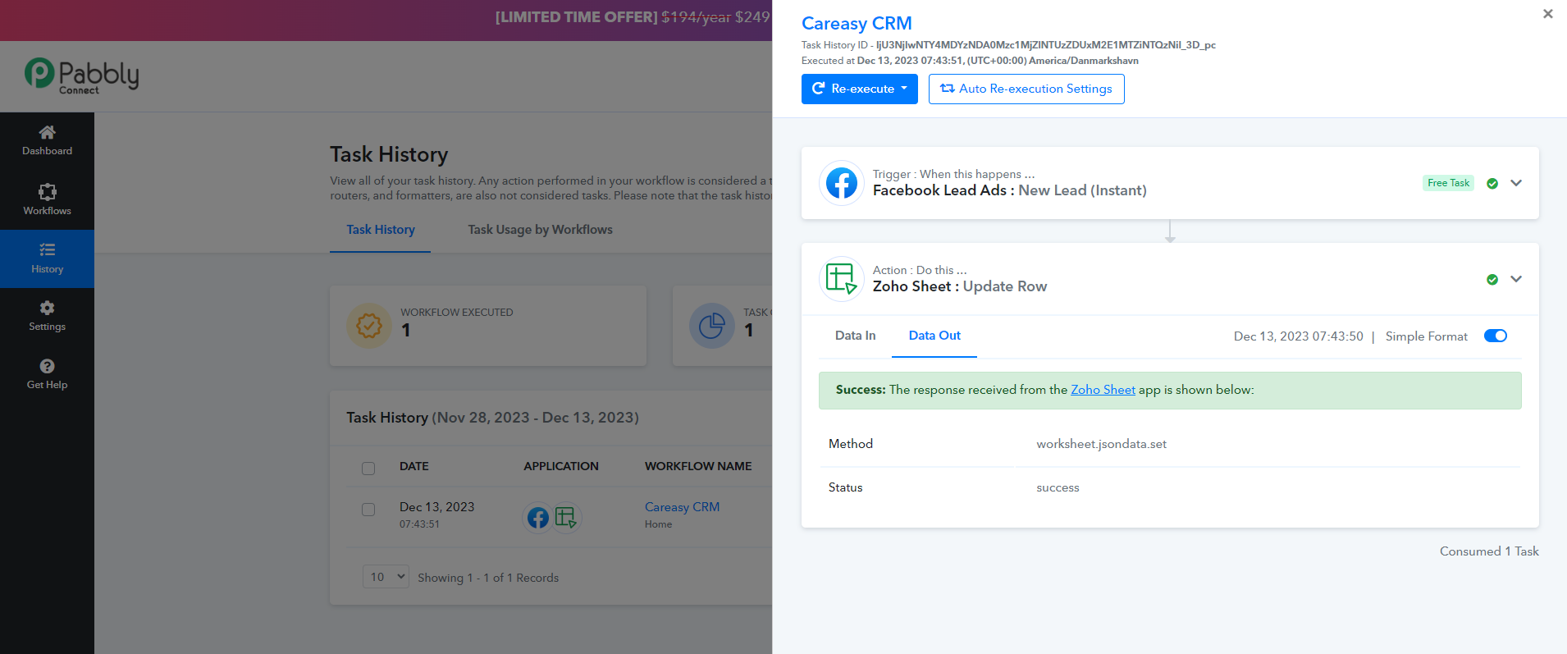Click green success check on Facebook trigger
Image resolution: width=1567 pixels, height=654 pixels.
pos(1492,184)
